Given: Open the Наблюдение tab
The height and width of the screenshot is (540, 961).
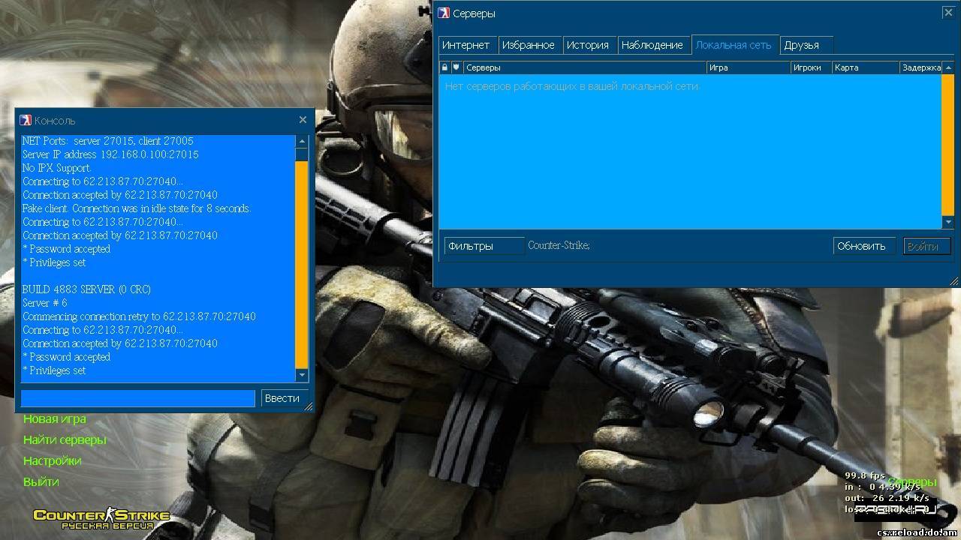Looking at the screenshot, I should 654,44.
